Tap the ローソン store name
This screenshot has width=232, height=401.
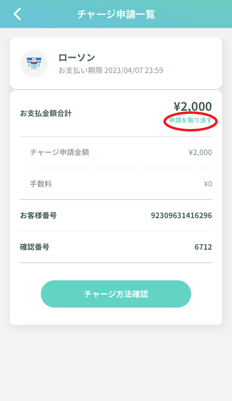point(77,58)
